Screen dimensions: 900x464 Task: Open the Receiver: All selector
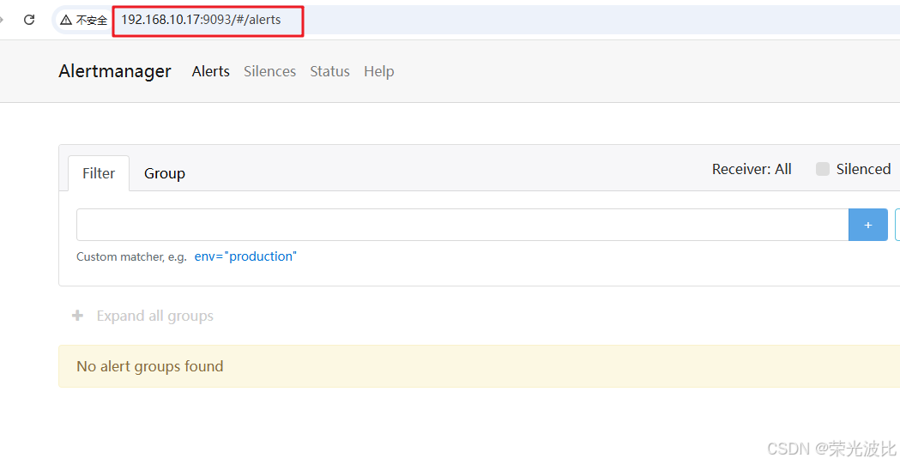[752, 169]
